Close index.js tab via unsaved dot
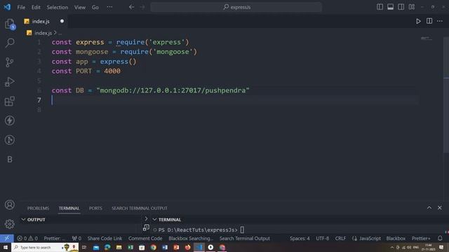The width and height of the screenshot is (449, 252). point(62,21)
